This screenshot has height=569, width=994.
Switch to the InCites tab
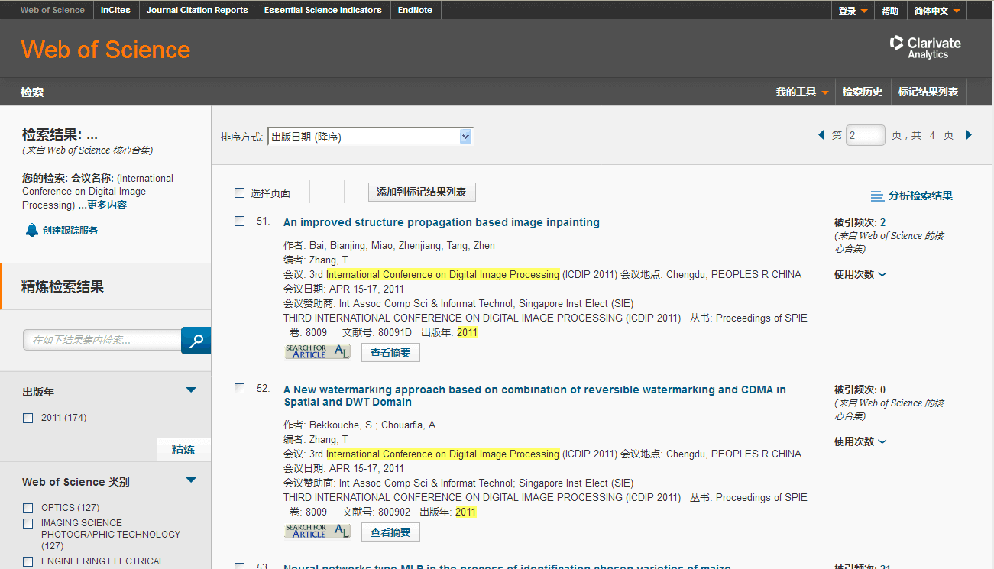pyautogui.click(x=115, y=10)
